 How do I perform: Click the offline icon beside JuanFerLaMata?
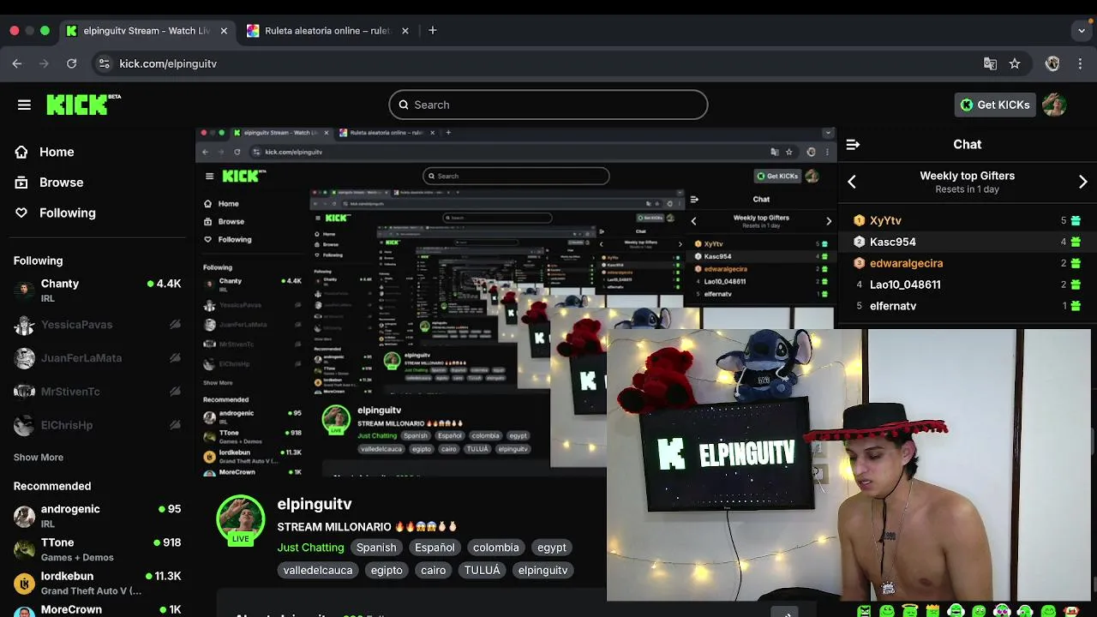[x=175, y=357]
